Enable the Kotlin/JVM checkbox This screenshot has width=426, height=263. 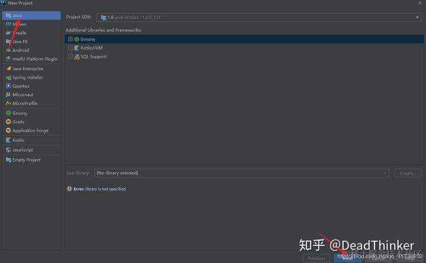[x=70, y=48]
